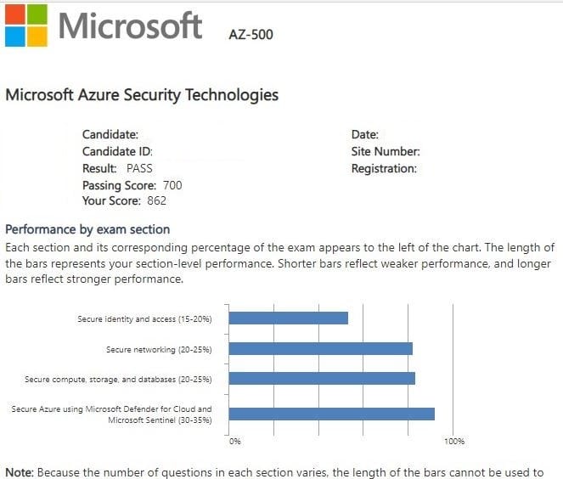Select the Date label

[365, 134]
